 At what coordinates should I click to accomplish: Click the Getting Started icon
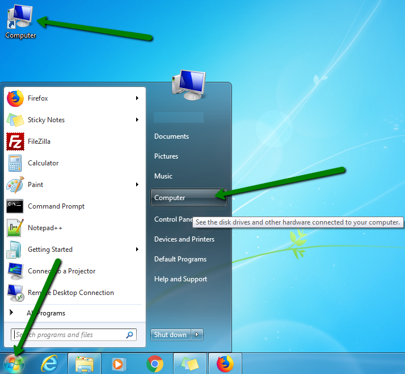tap(14, 250)
